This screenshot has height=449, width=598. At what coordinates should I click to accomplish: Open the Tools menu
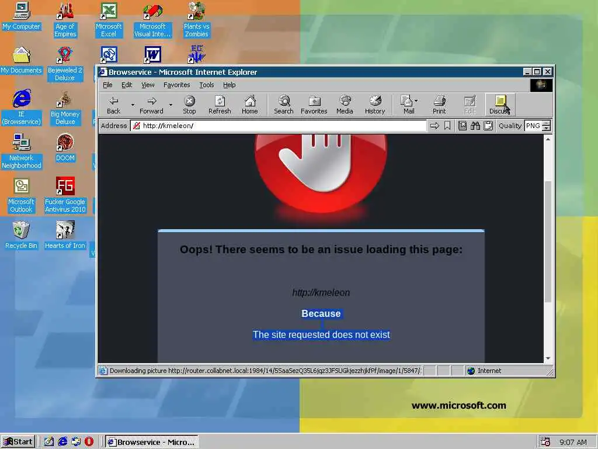coord(206,85)
